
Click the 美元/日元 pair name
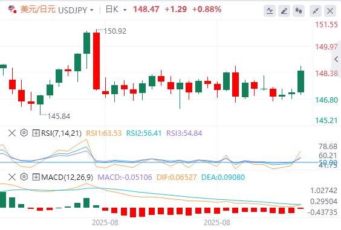pos(38,10)
